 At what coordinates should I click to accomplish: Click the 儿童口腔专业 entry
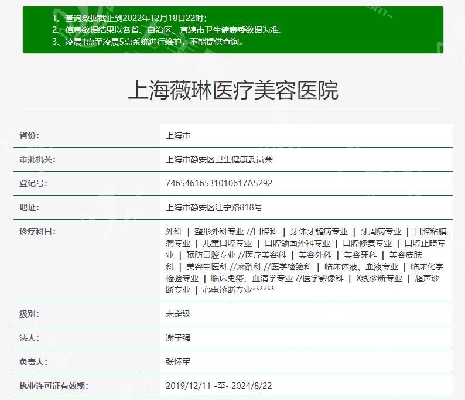(x=227, y=243)
